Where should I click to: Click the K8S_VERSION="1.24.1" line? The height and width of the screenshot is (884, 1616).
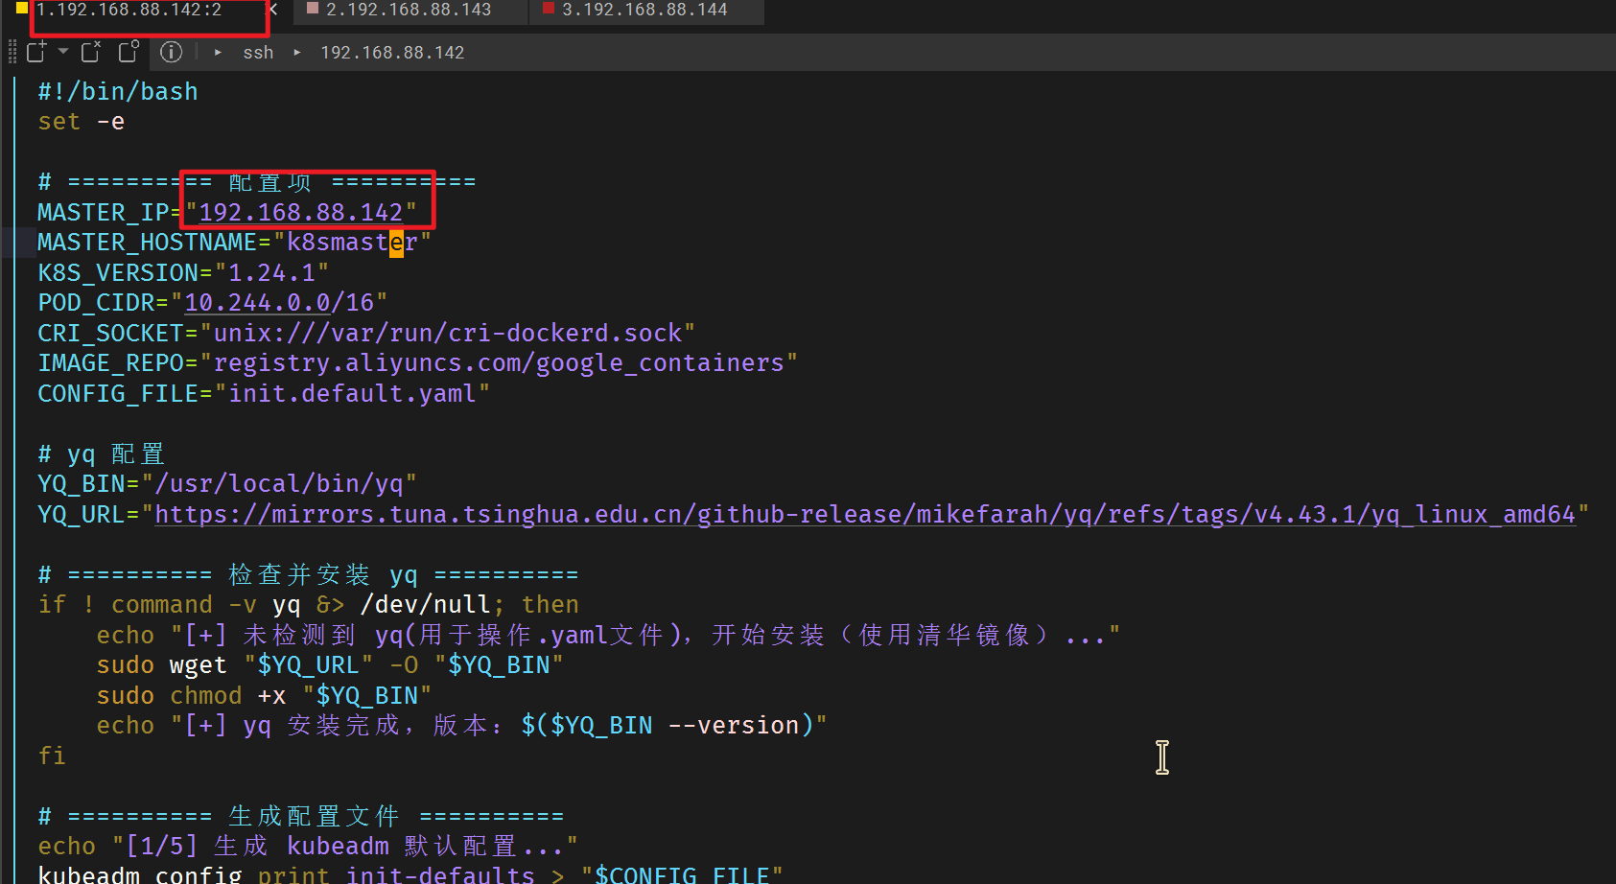(x=183, y=272)
